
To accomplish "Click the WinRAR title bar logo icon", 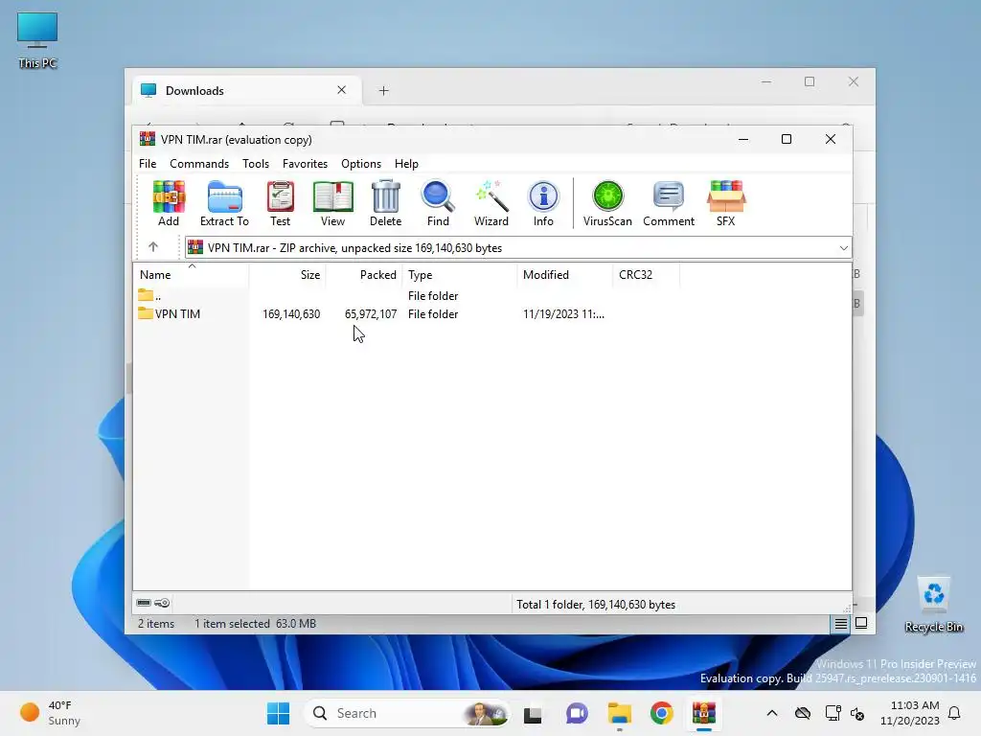I will point(147,139).
